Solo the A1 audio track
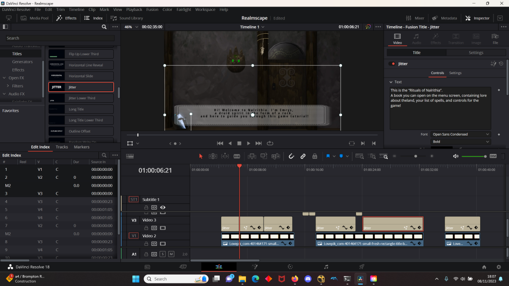 [163, 254]
